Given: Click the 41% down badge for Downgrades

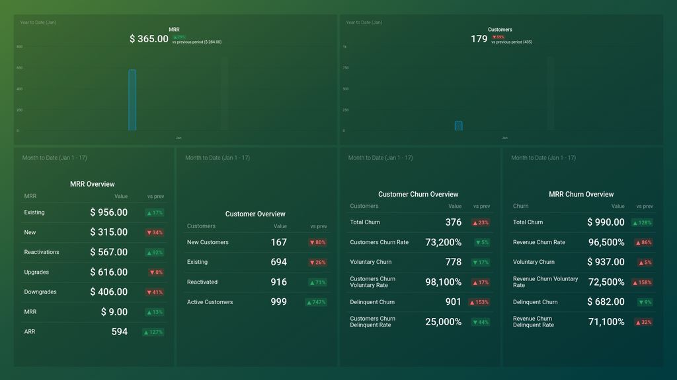Looking at the screenshot, I should pos(155,292).
